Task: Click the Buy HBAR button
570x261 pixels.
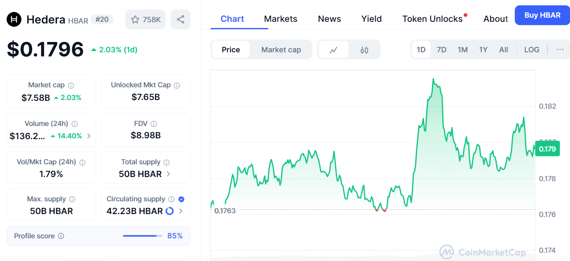Action: coord(542,15)
